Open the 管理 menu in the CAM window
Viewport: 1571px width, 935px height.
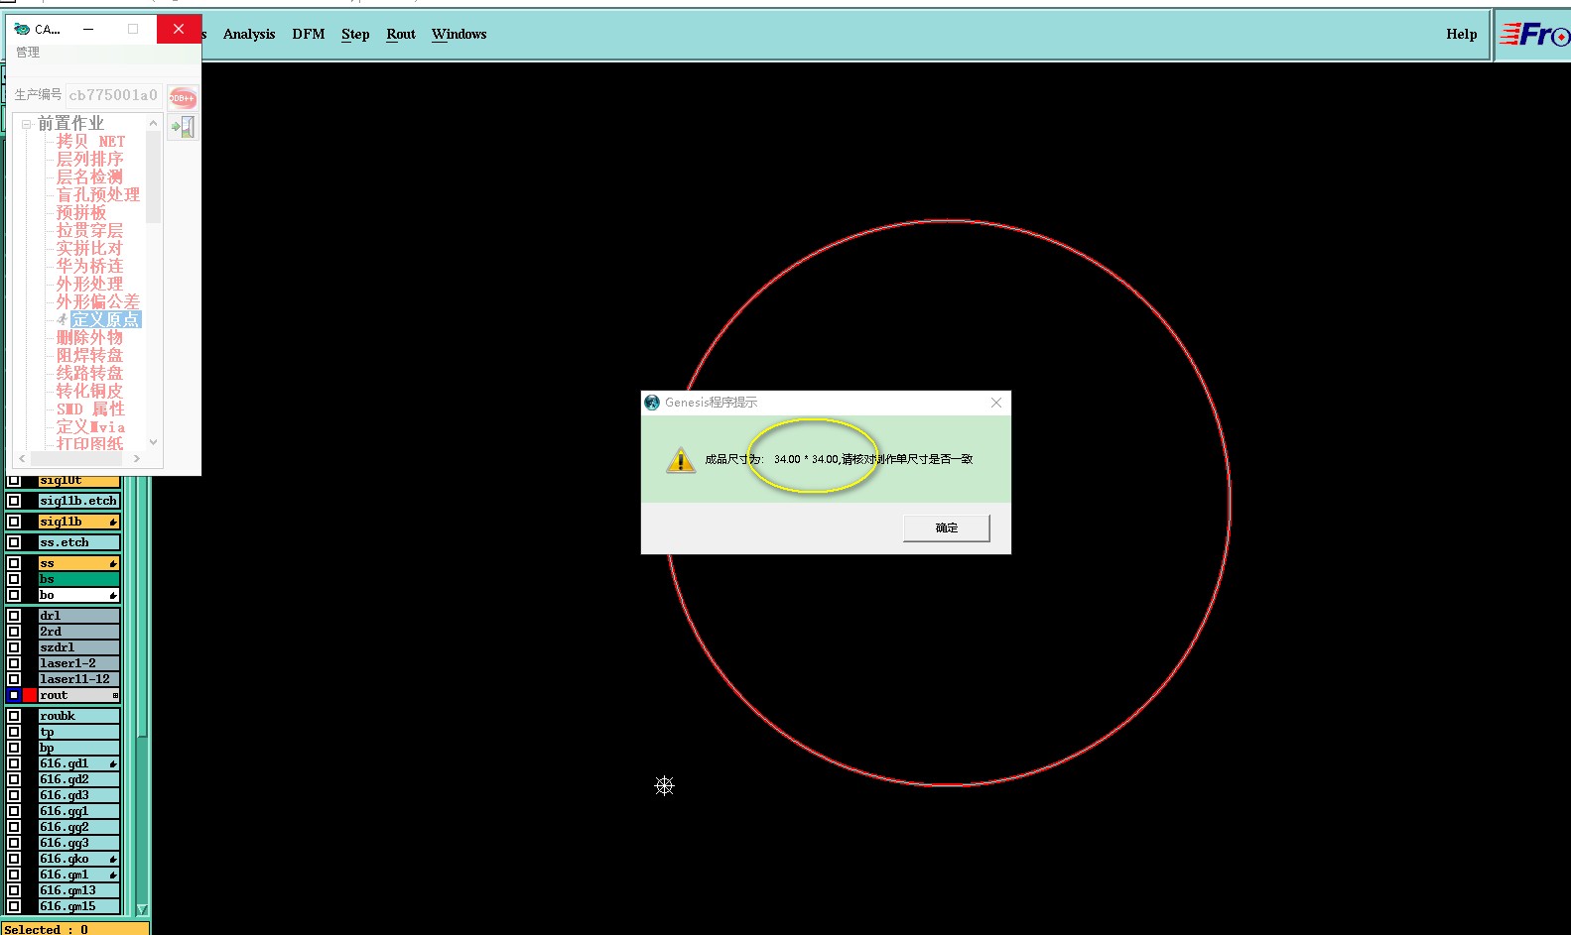tap(28, 53)
